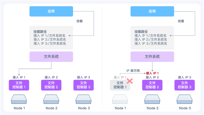Click the Node 3 server icon in left diagram
Image resolution: width=204 pixels, height=115 pixels.
(83, 99)
